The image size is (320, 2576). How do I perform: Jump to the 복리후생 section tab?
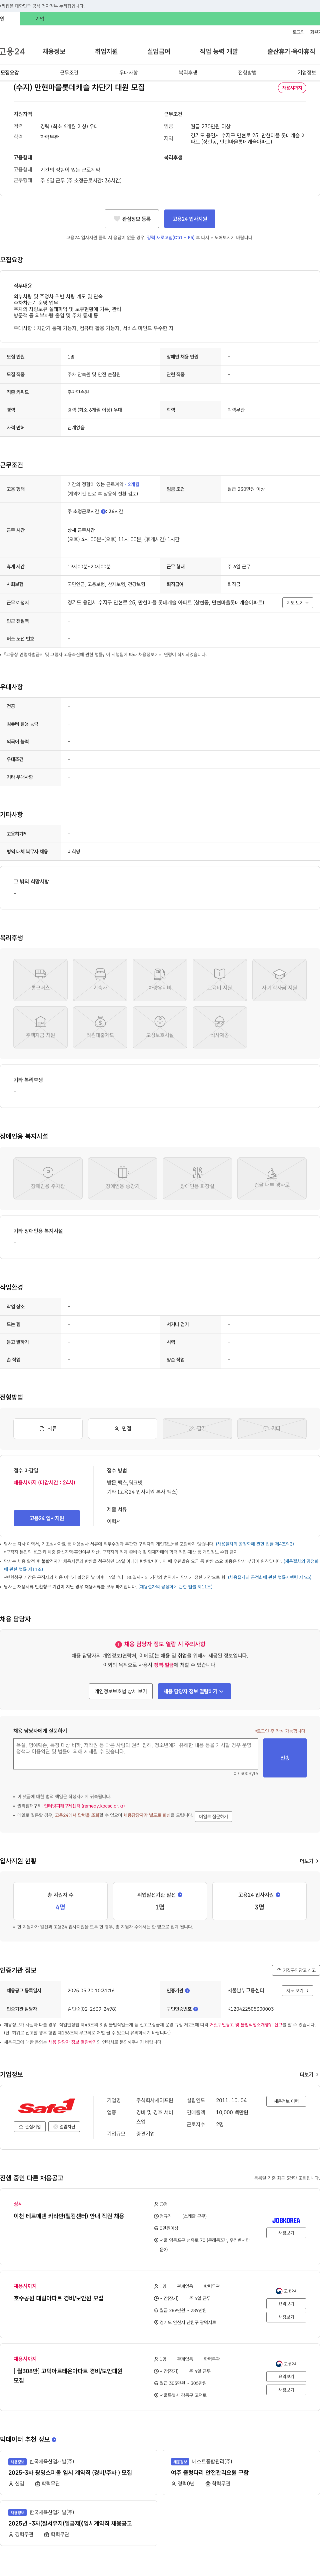(x=187, y=73)
